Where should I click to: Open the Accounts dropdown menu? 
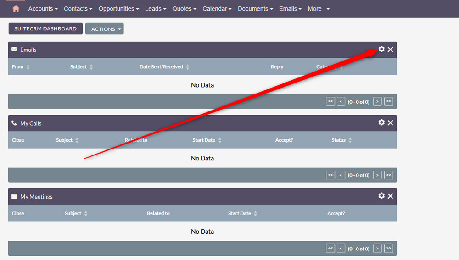43,9
